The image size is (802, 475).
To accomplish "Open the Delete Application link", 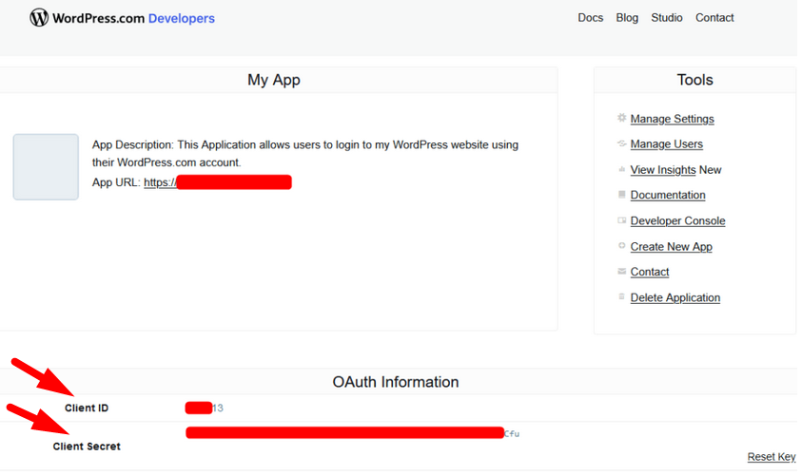I will click(675, 297).
